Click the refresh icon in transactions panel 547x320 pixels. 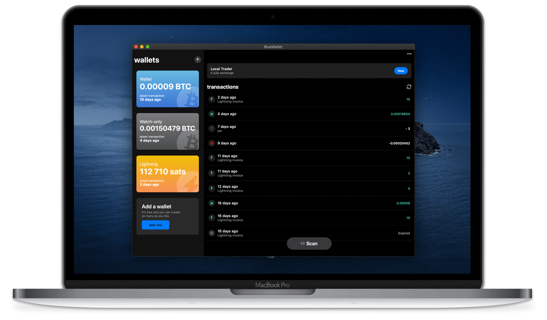pyautogui.click(x=409, y=87)
